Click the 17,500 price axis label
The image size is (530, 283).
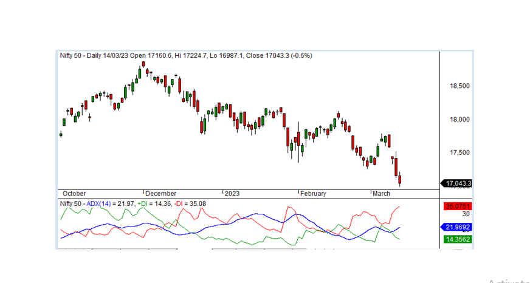tap(459, 152)
